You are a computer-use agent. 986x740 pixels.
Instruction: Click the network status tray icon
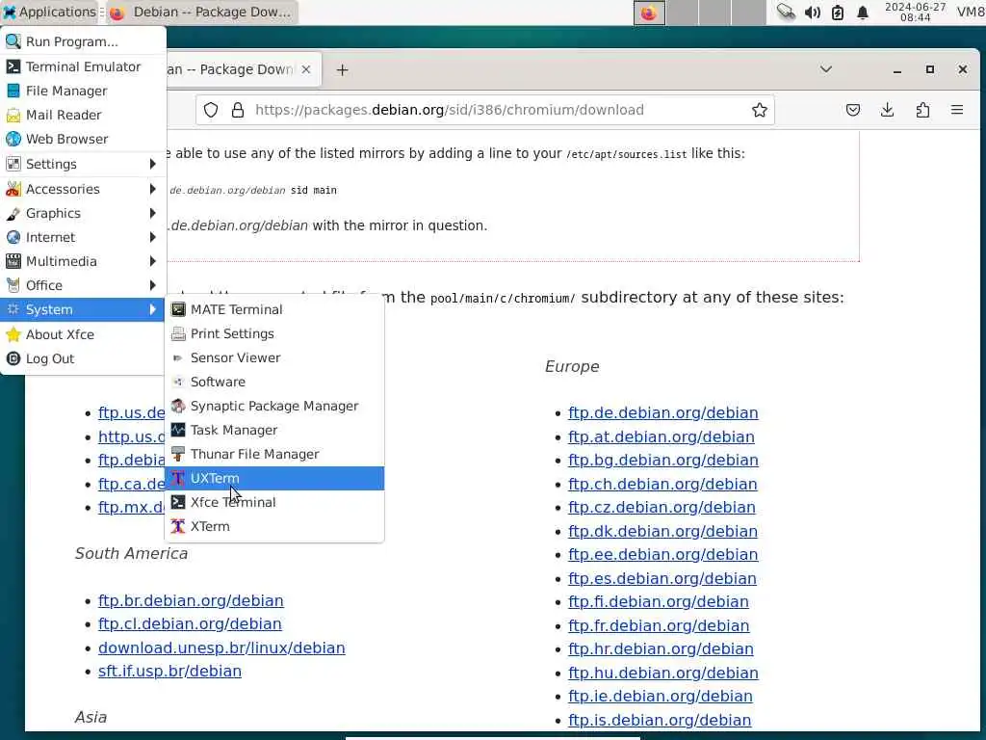786,12
